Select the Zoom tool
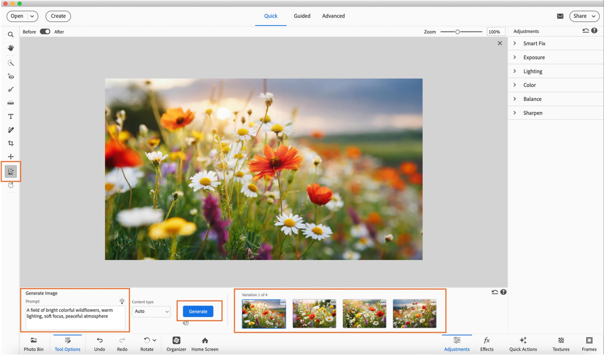 coord(11,35)
